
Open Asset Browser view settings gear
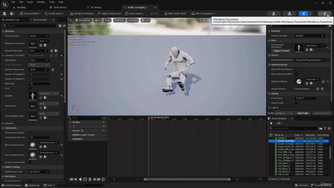point(329,128)
